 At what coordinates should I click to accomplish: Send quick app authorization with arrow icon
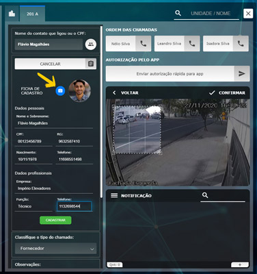tap(242, 73)
